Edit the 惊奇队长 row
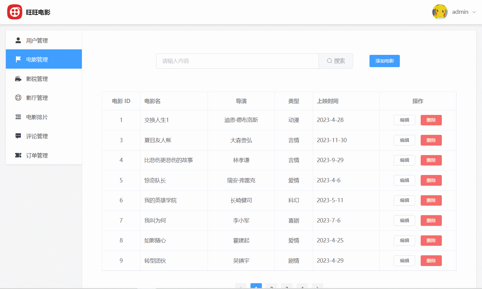The width and height of the screenshot is (482, 289). 404,180
